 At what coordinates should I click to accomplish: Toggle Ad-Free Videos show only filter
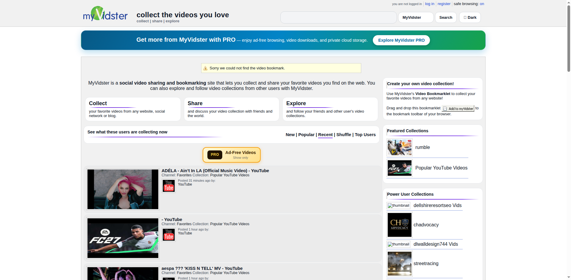(x=231, y=155)
